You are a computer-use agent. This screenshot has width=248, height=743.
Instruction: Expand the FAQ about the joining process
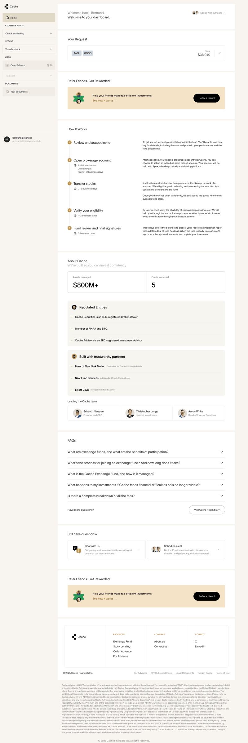tap(222, 463)
